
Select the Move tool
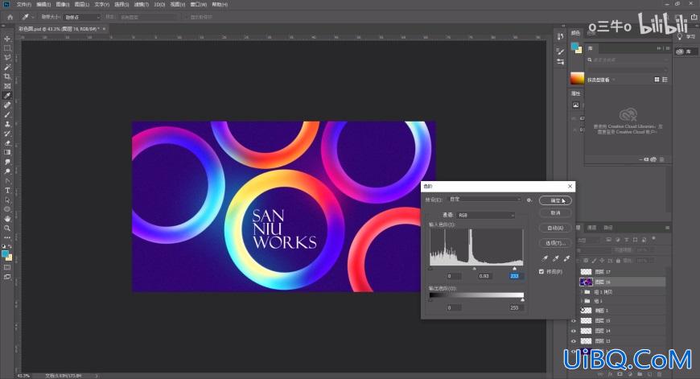pos(7,39)
